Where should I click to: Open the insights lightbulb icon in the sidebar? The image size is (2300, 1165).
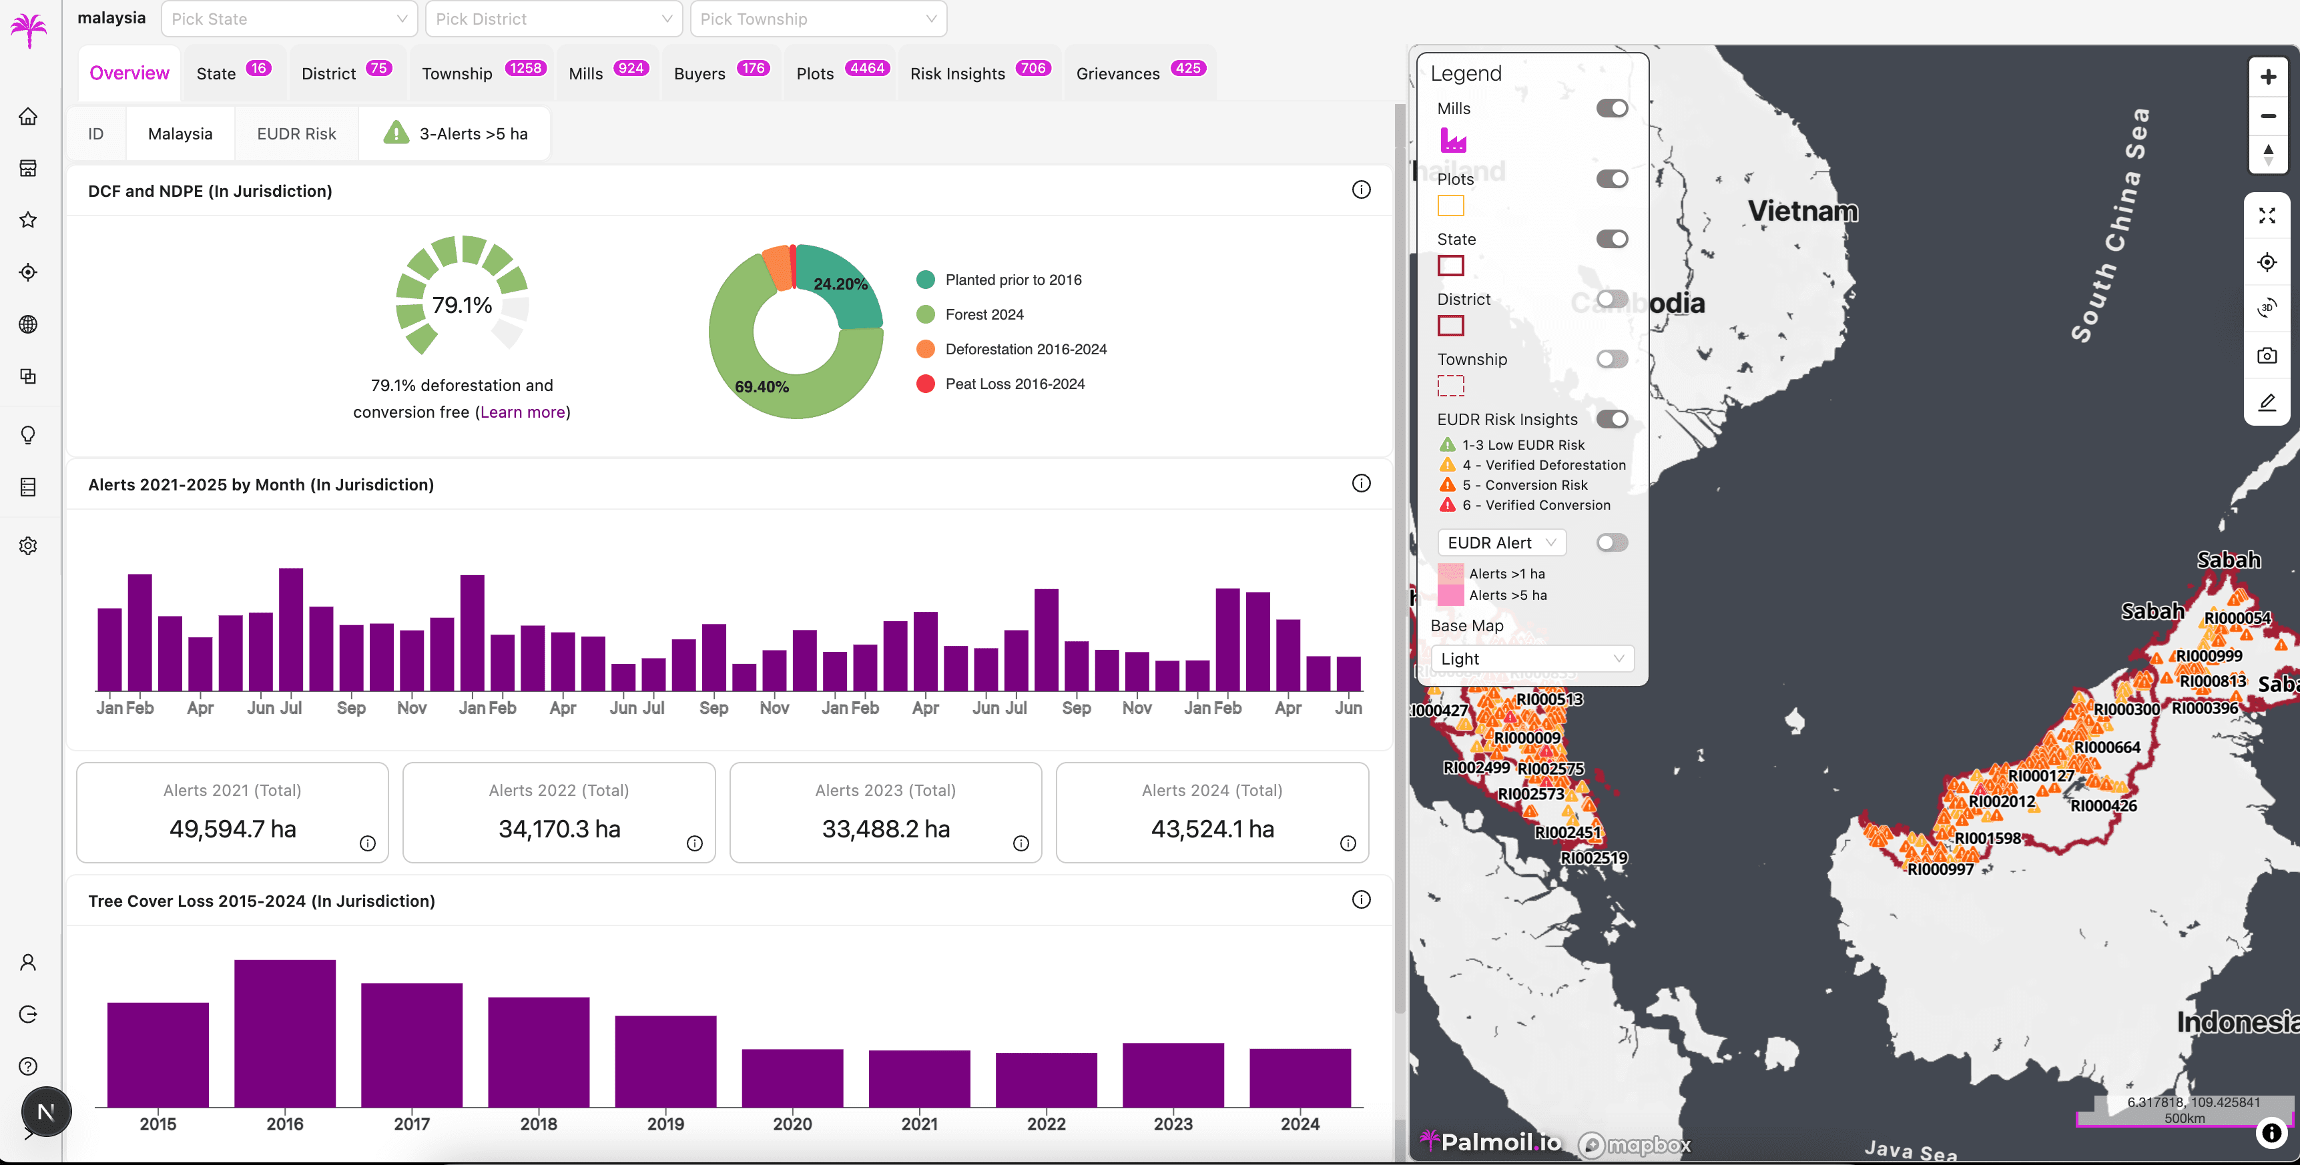(27, 435)
